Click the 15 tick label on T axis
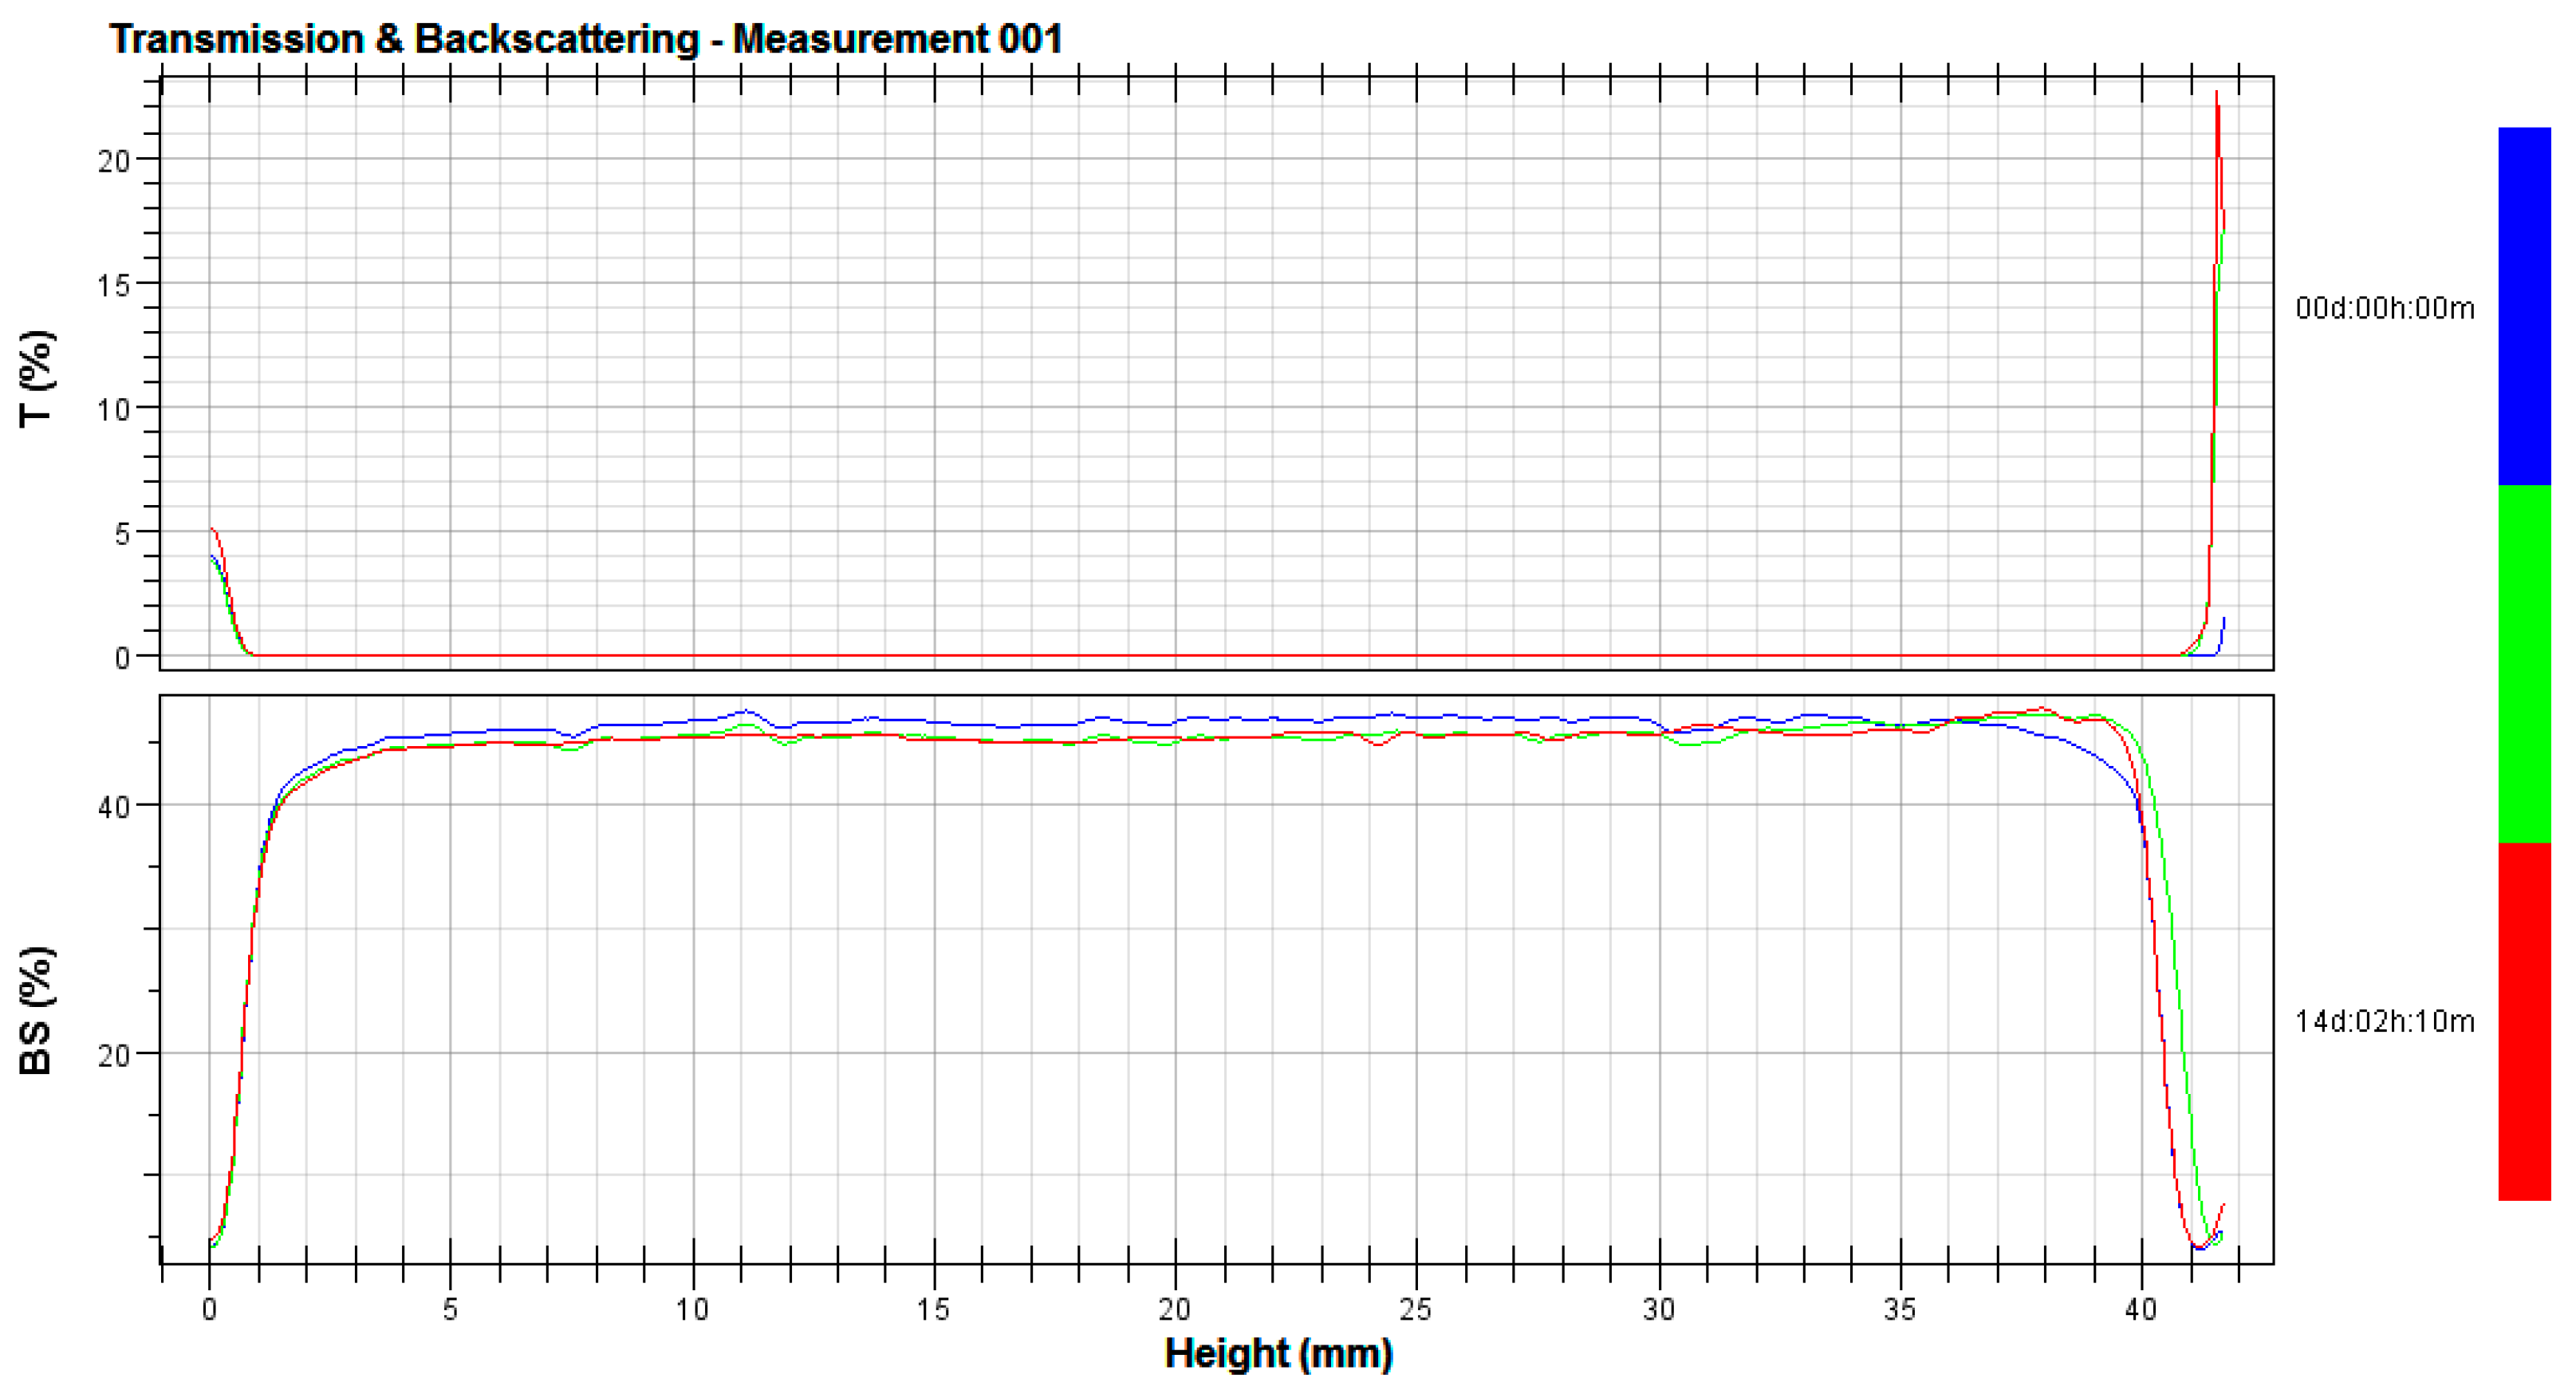2576x1398 pixels. click(x=114, y=285)
